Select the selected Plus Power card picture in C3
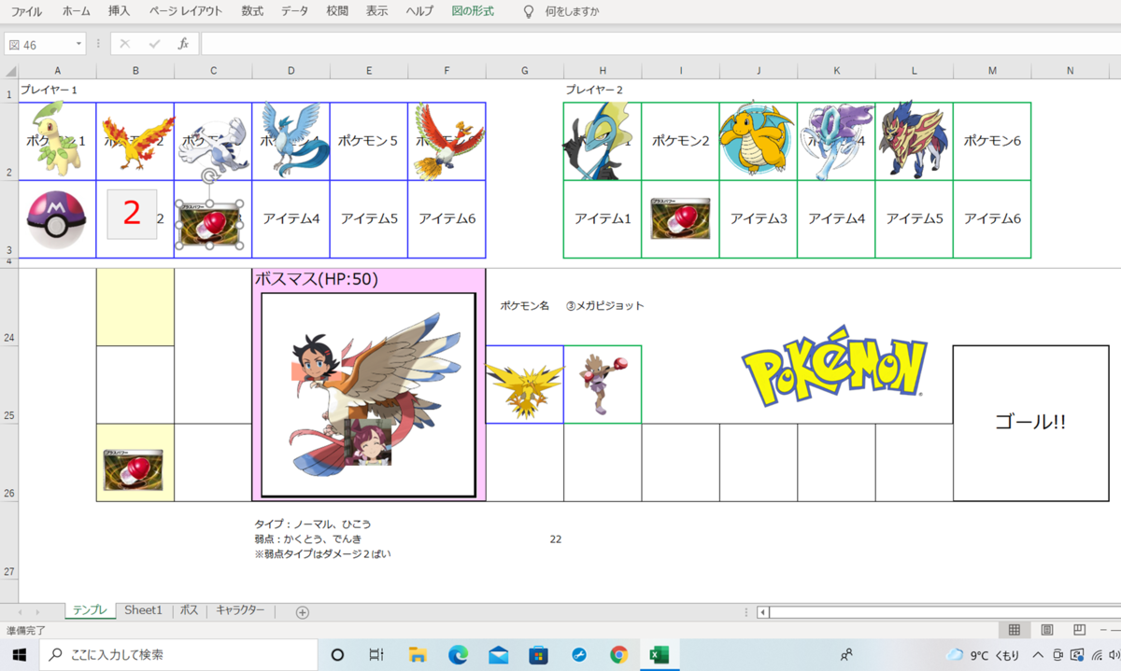The image size is (1121, 671). 209,225
